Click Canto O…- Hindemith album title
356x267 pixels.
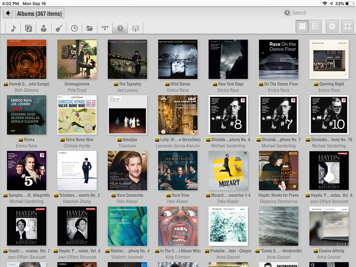tap(281, 251)
